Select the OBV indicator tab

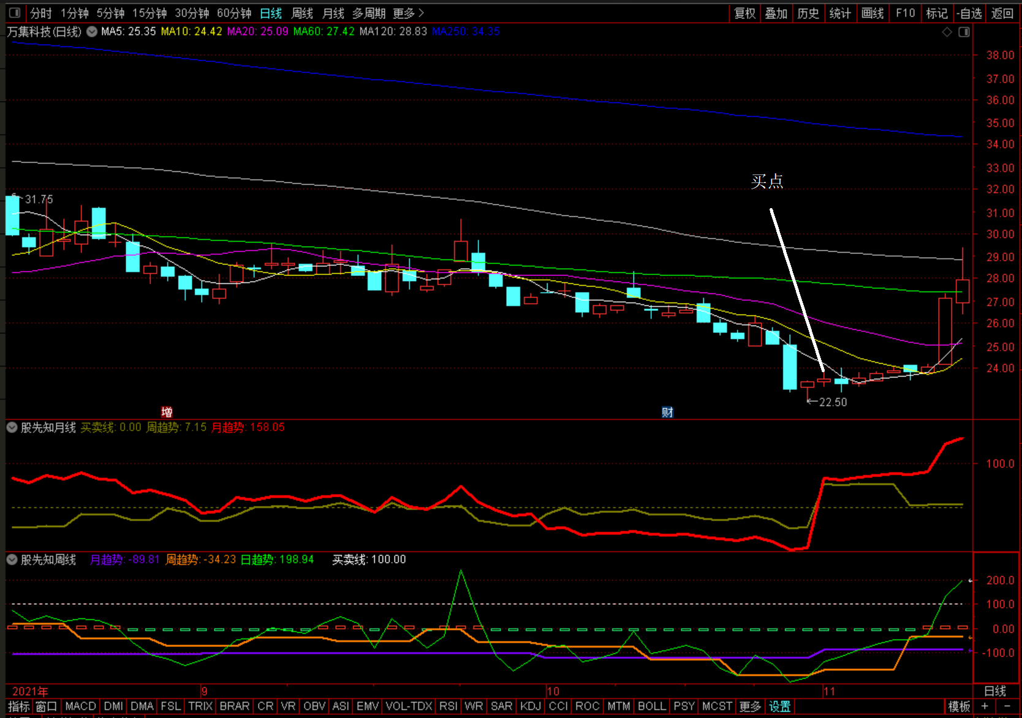(x=314, y=706)
